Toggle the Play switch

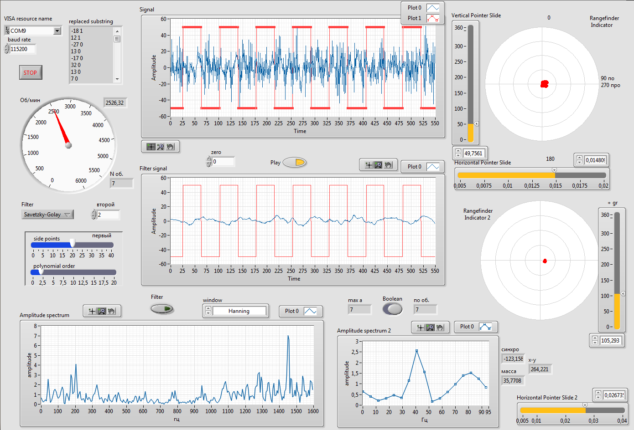[x=295, y=162]
